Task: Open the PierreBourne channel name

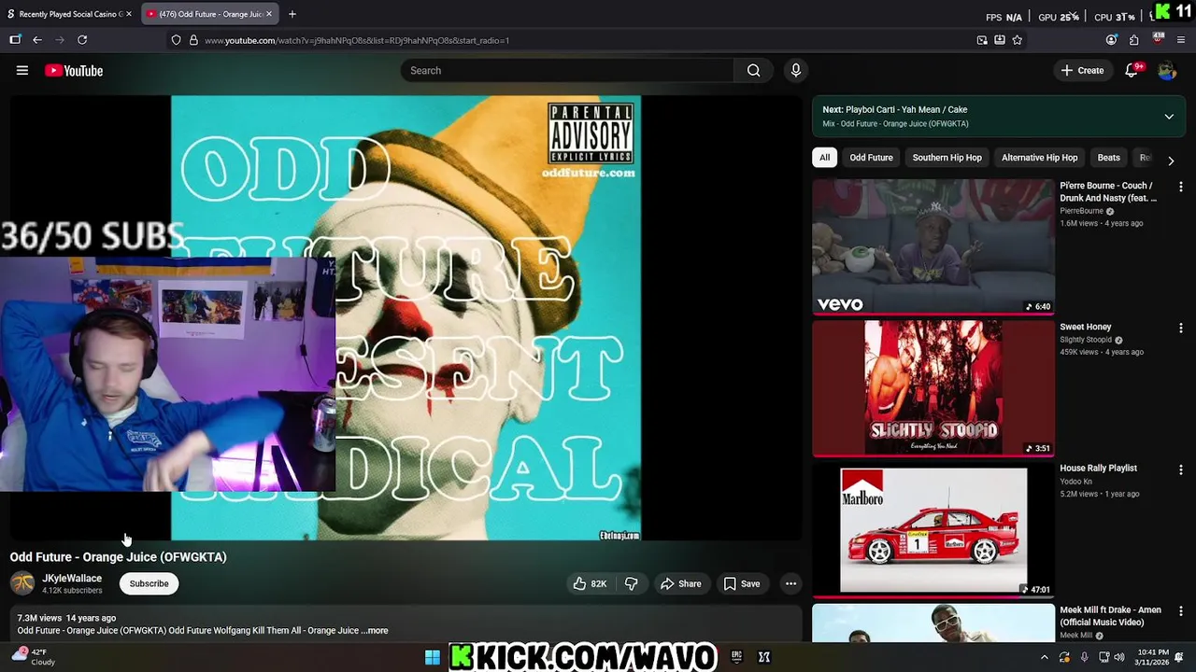Action: tap(1081, 211)
